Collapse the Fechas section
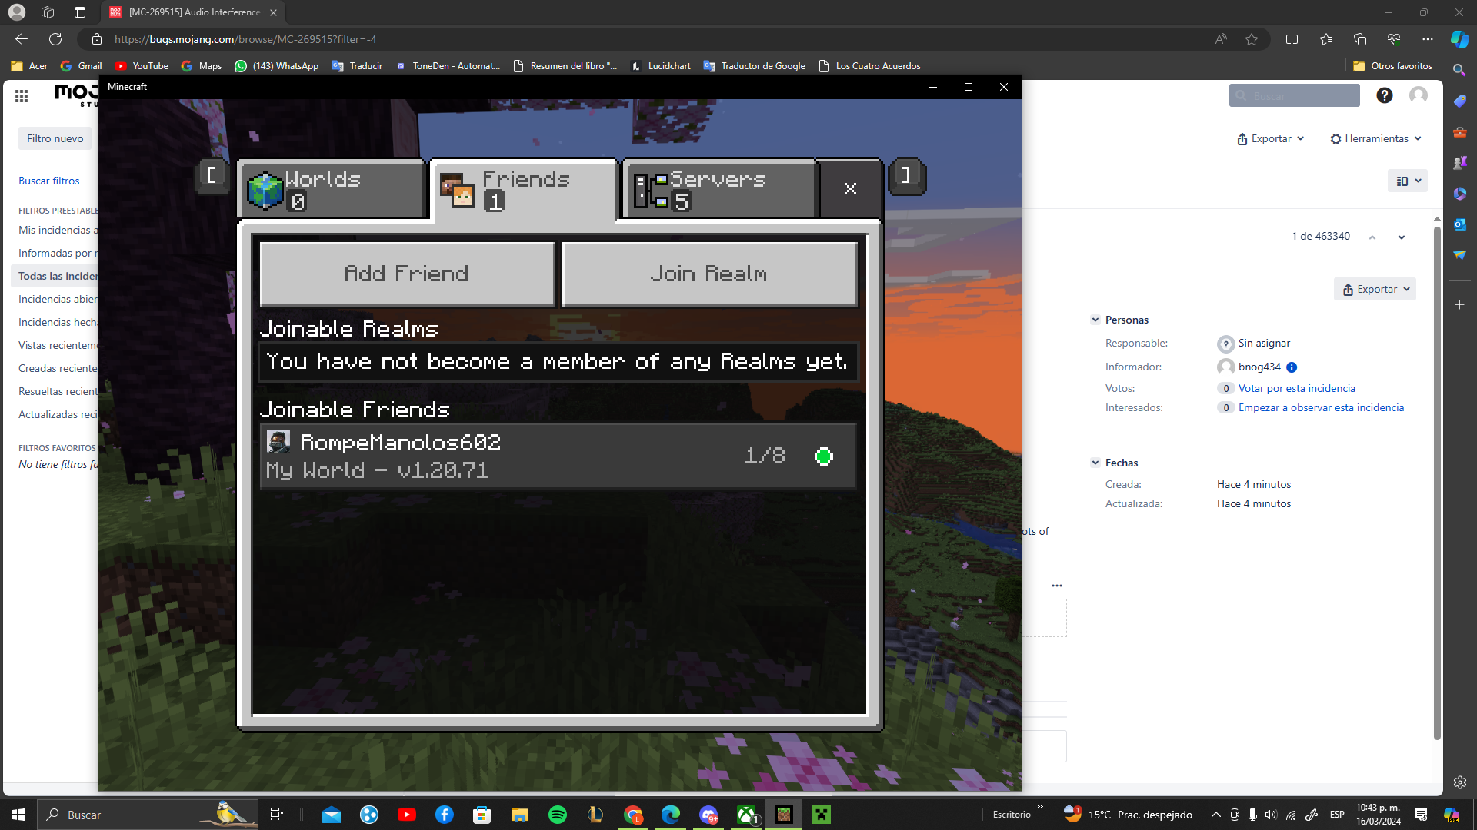Screen dimensions: 1477x830 1095,463
